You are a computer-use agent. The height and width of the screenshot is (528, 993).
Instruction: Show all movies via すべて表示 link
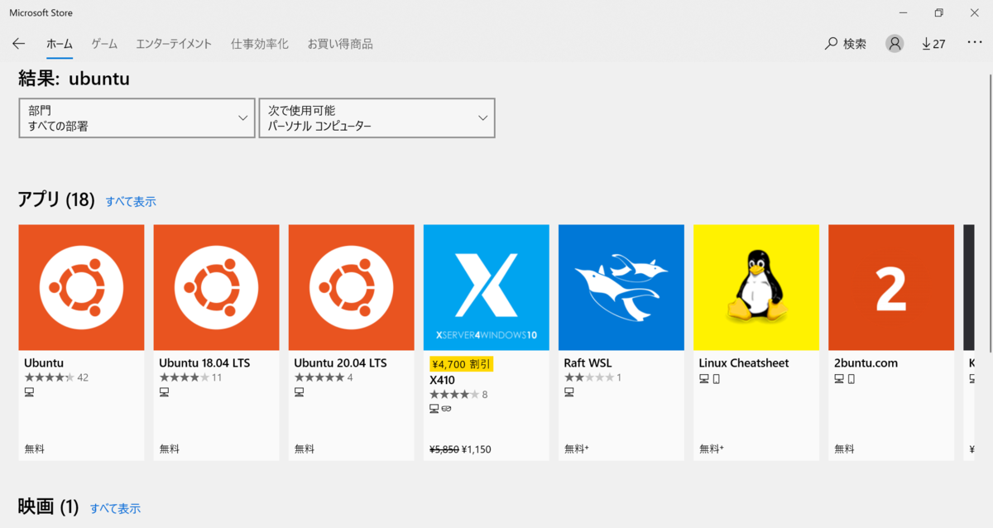(x=115, y=508)
